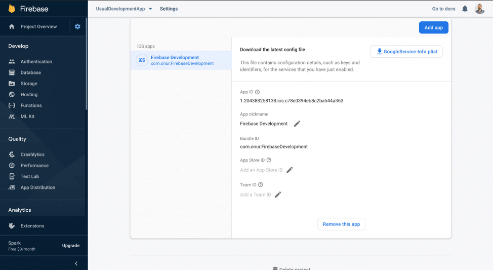This screenshot has width=493, height=270.
Task: Click the Add a Team ID field
Action: point(255,195)
